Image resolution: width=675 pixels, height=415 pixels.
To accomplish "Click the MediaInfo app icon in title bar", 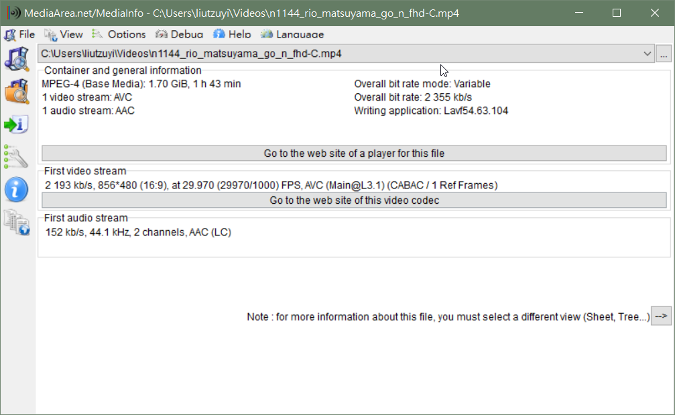I will (x=13, y=13).
